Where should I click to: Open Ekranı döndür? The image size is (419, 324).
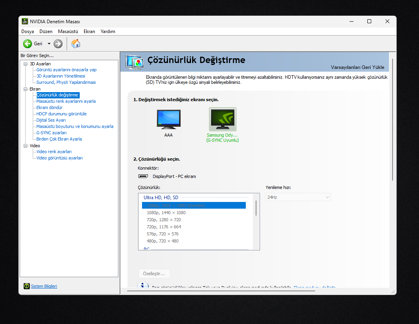pyautogui.click(x=49, y=107)
